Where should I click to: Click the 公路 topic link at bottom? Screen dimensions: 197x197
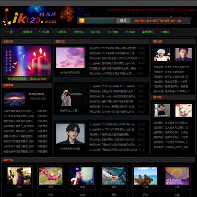[x=82, y=194]
